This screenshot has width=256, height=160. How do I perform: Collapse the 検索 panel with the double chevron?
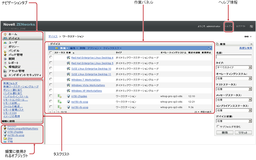click(251, 44)
